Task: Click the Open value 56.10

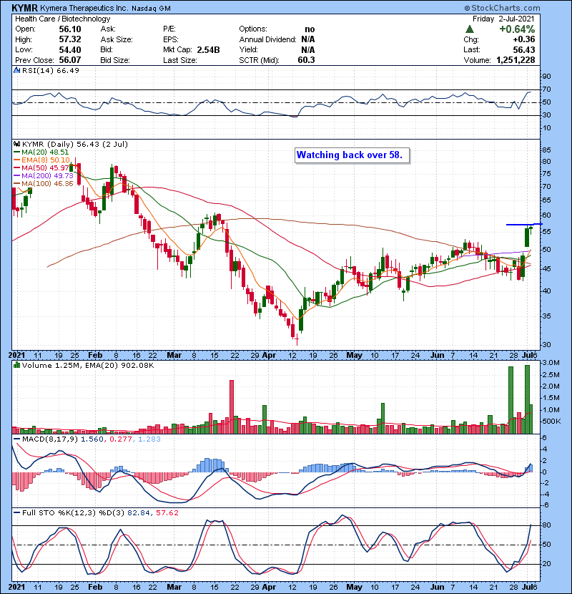Action: tap(70, 29)
